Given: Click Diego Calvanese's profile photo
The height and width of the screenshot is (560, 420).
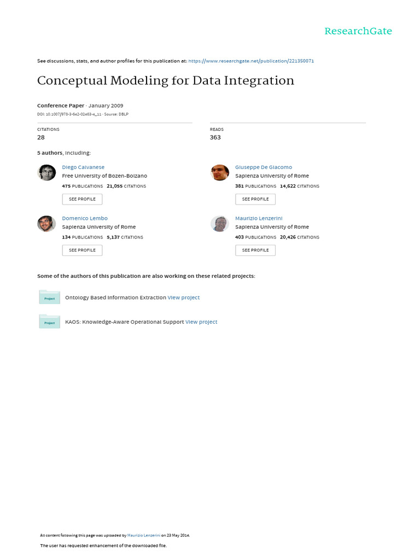Looking at the screenshot, I should [46, 172].
